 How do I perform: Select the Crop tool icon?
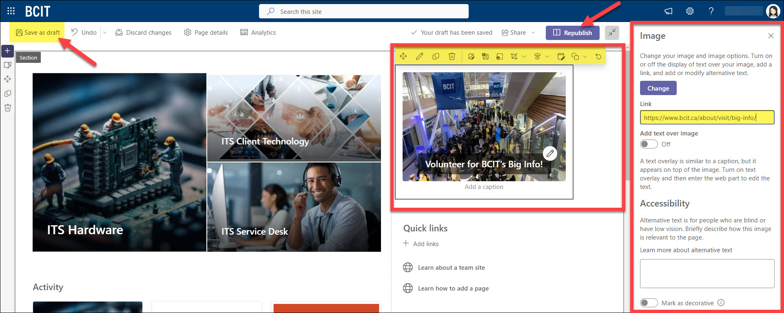click(514, 56)
